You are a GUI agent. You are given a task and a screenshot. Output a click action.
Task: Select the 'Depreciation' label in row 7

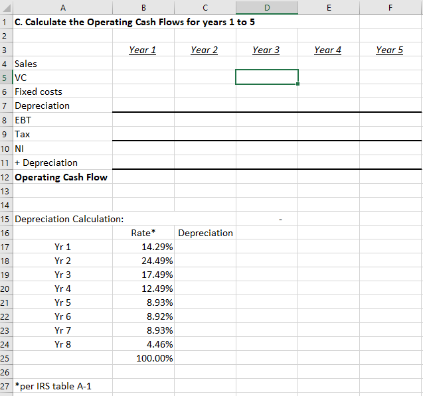[62, 105]
